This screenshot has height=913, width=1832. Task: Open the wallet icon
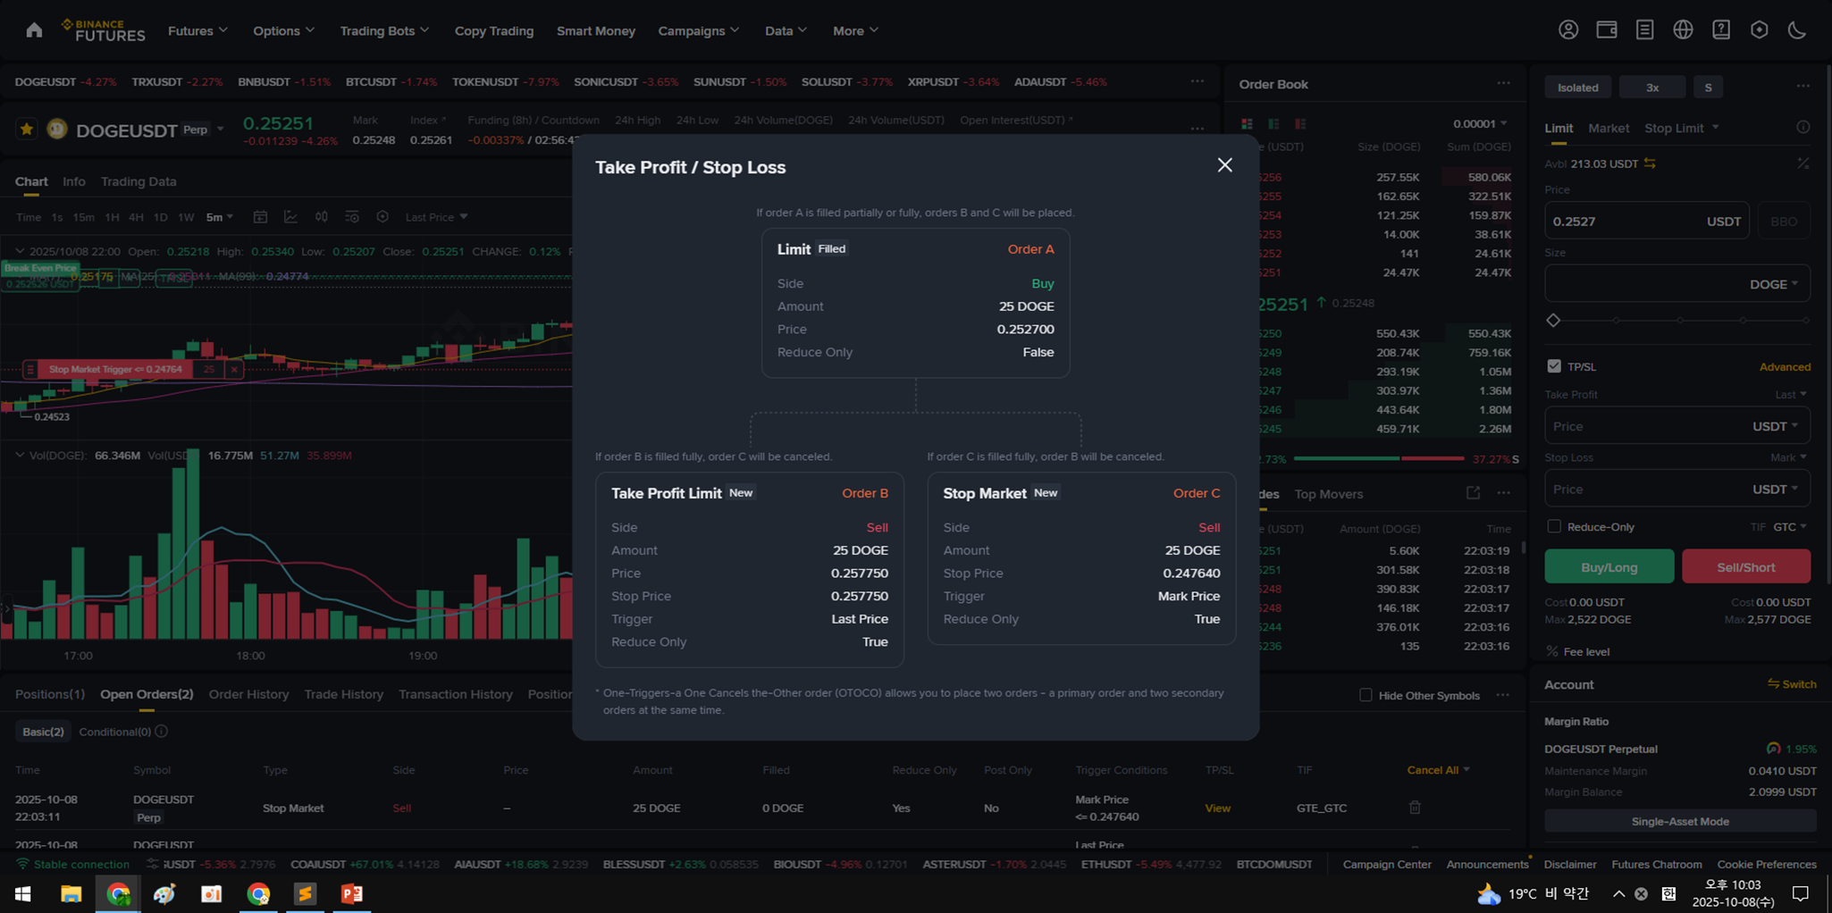tap(1607, 30)
